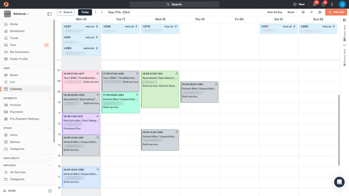
Task: Click the New button in top bar
Action: [x=299, y=4]
